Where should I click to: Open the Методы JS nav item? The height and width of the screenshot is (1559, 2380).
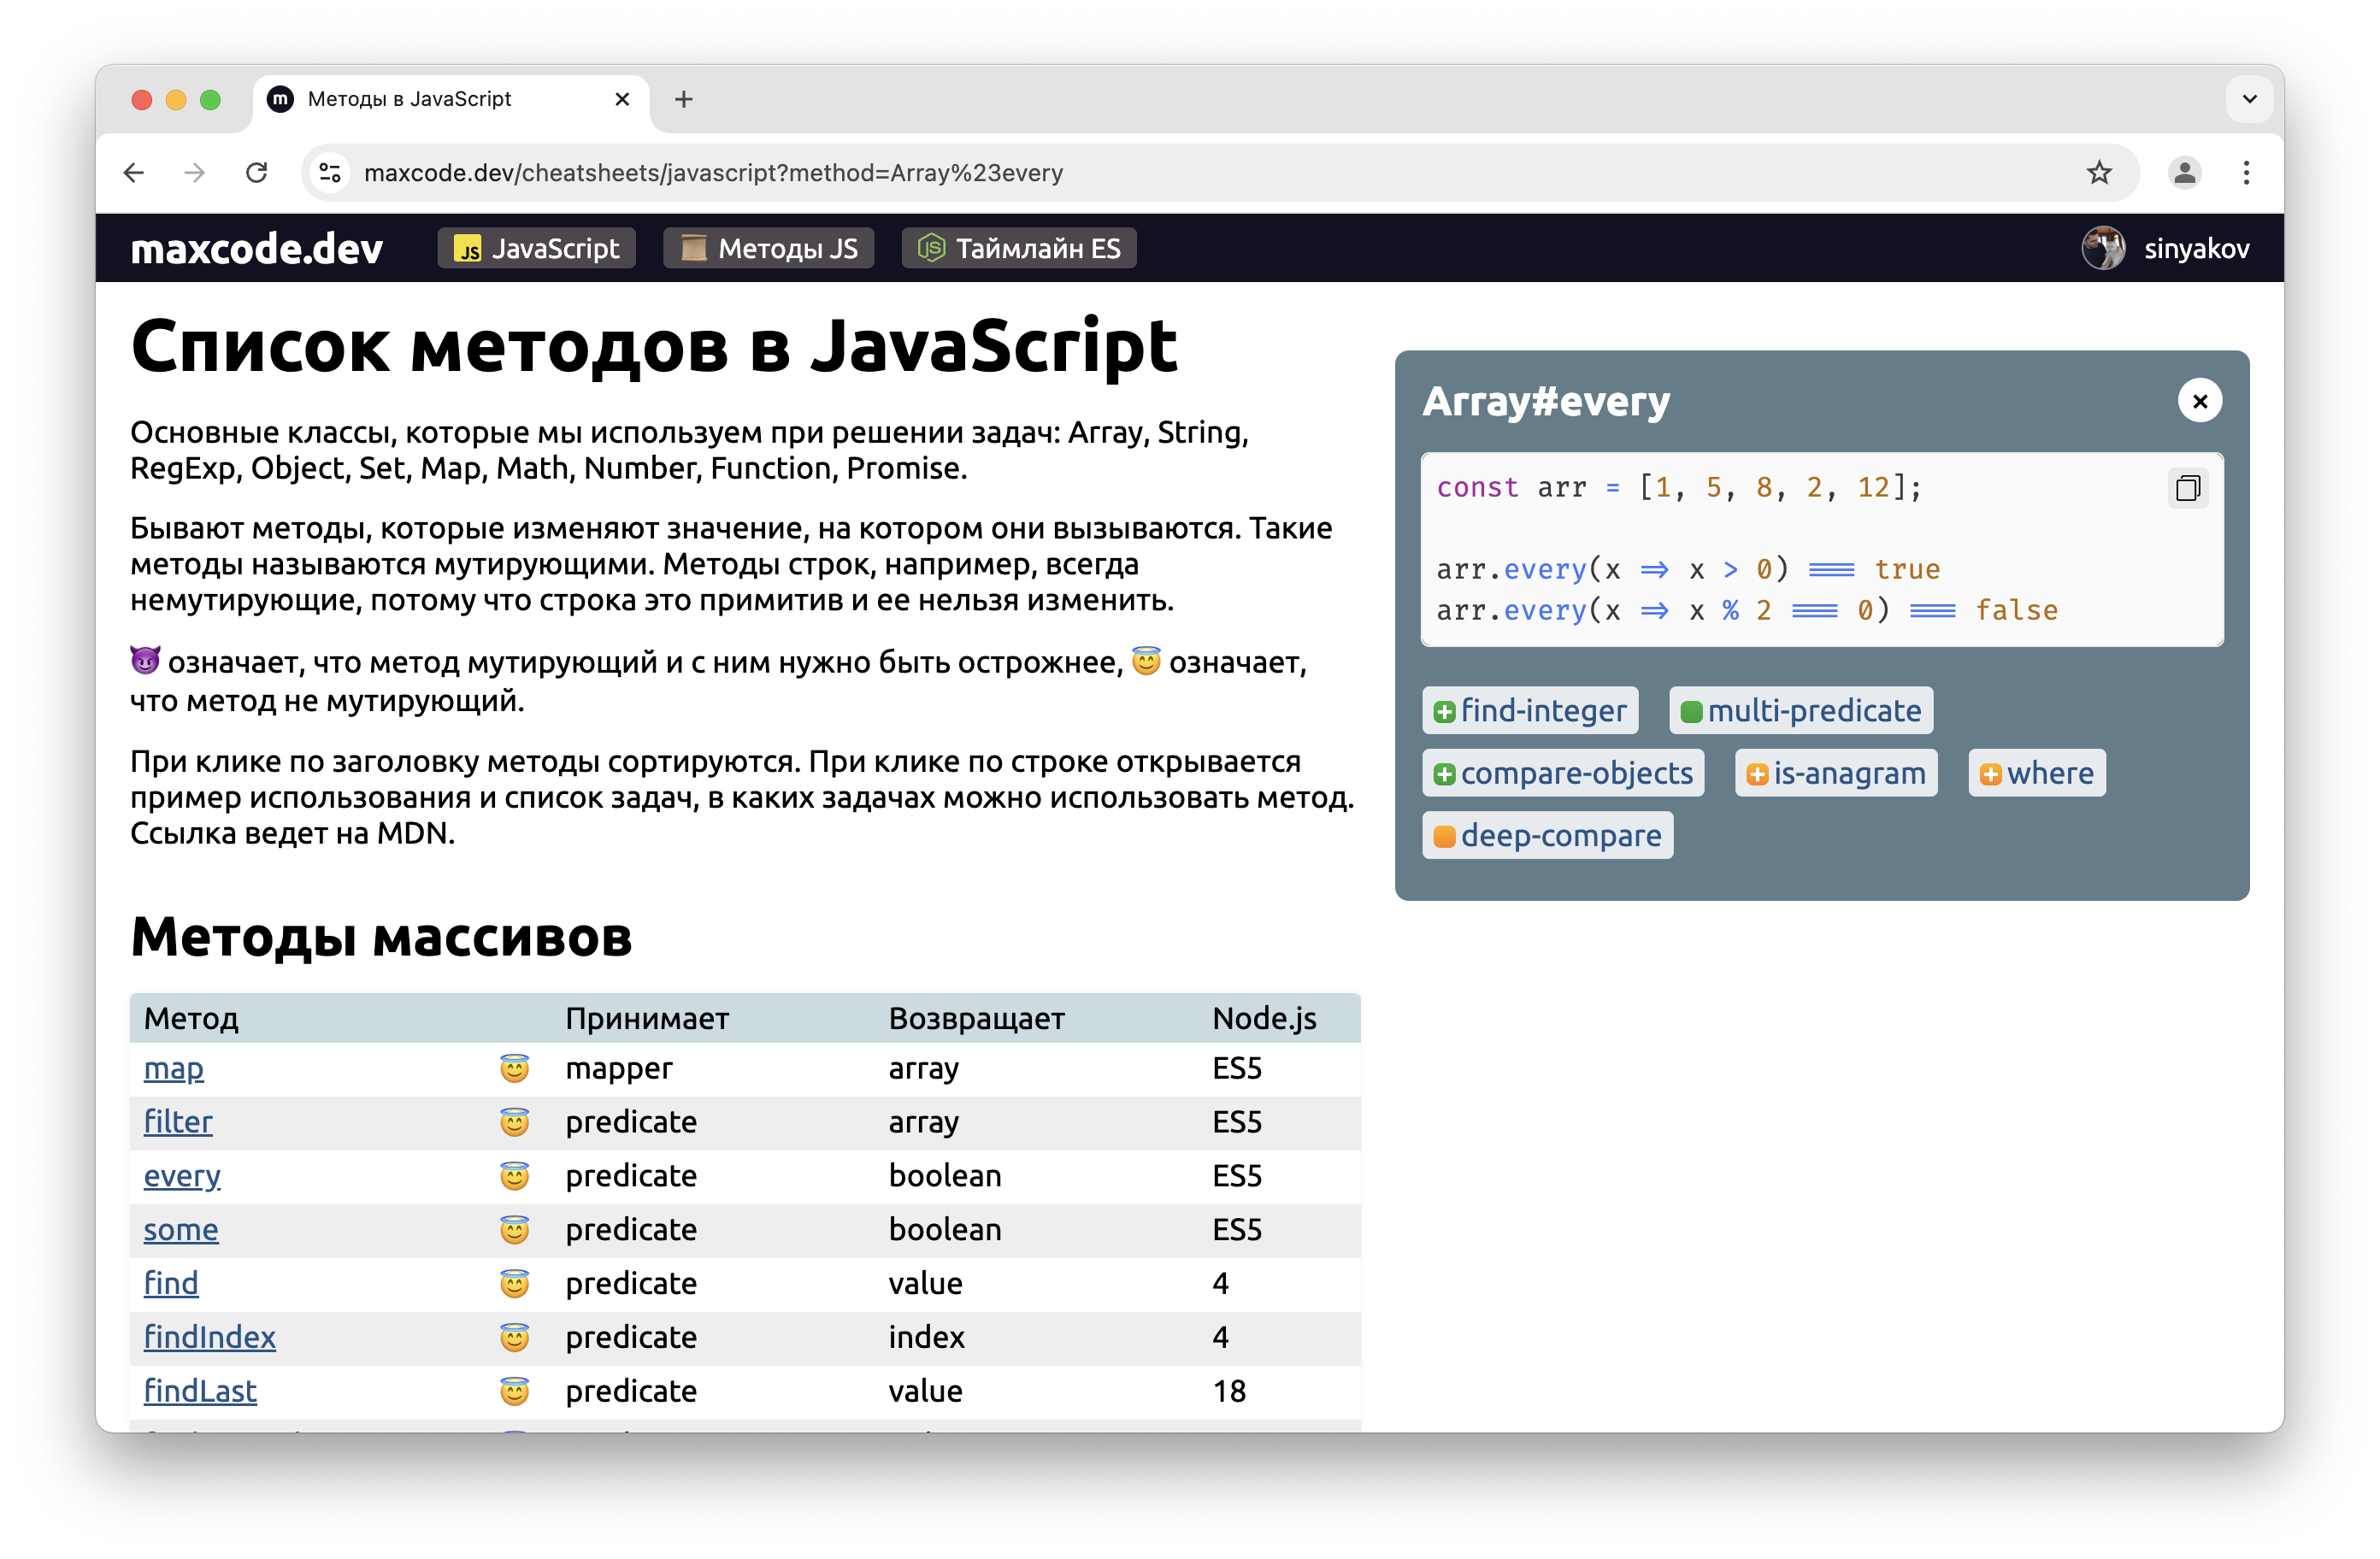coord(768,248)
